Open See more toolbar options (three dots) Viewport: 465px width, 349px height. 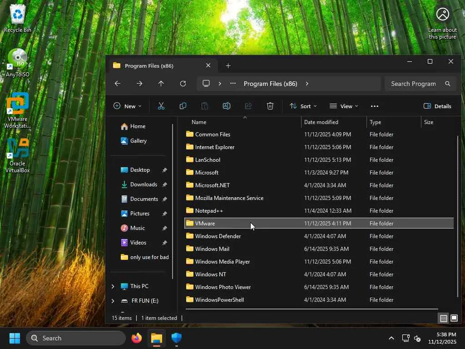(x=375, y=106)
